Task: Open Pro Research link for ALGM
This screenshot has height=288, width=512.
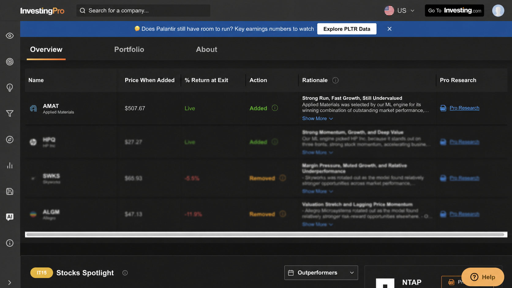Action: click(464, 214)
